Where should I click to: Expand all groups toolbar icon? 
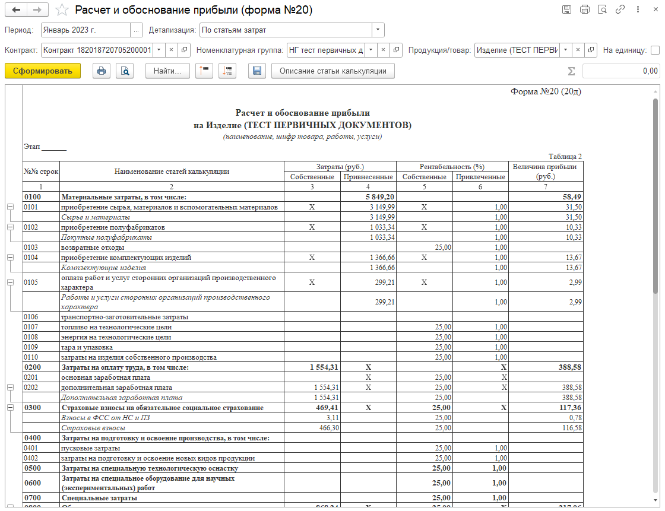pos(227,71)
